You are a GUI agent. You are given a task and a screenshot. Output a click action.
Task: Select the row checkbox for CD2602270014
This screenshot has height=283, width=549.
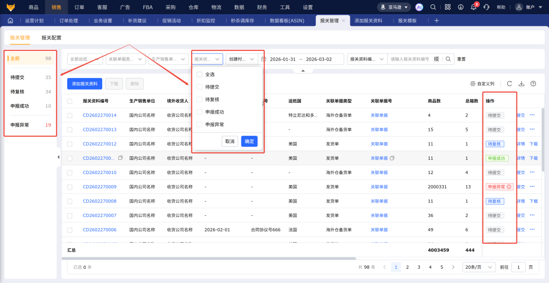[70, 116]
